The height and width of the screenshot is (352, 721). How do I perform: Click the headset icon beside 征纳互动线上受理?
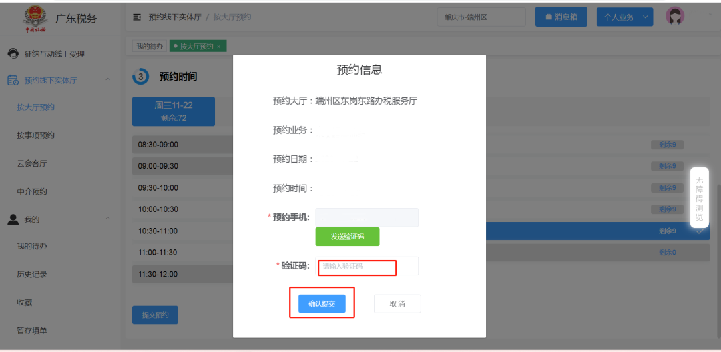tap(13, 54)
